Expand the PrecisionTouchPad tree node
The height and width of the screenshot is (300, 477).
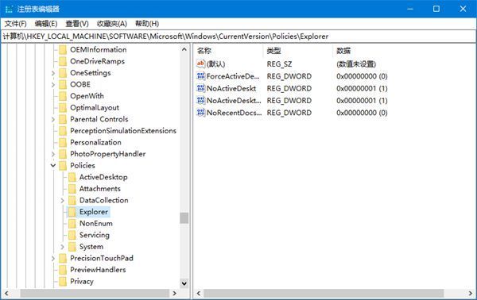[53, 259]
